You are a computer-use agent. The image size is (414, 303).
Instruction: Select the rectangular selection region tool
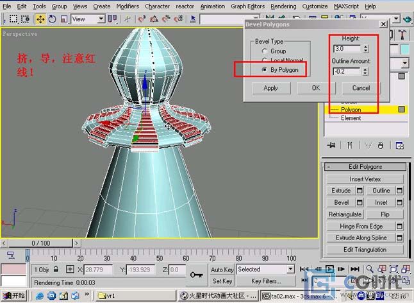click(13, 19)
